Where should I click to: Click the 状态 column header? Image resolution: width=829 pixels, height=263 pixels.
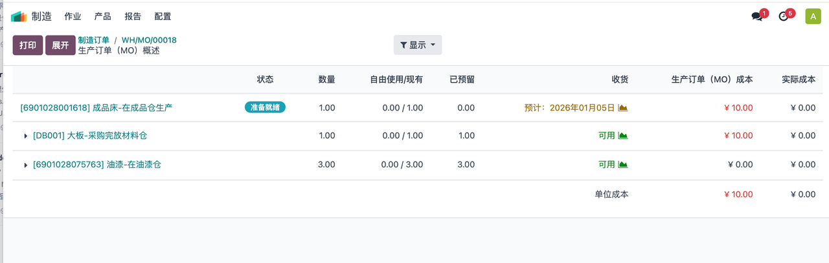coord(265,79)
